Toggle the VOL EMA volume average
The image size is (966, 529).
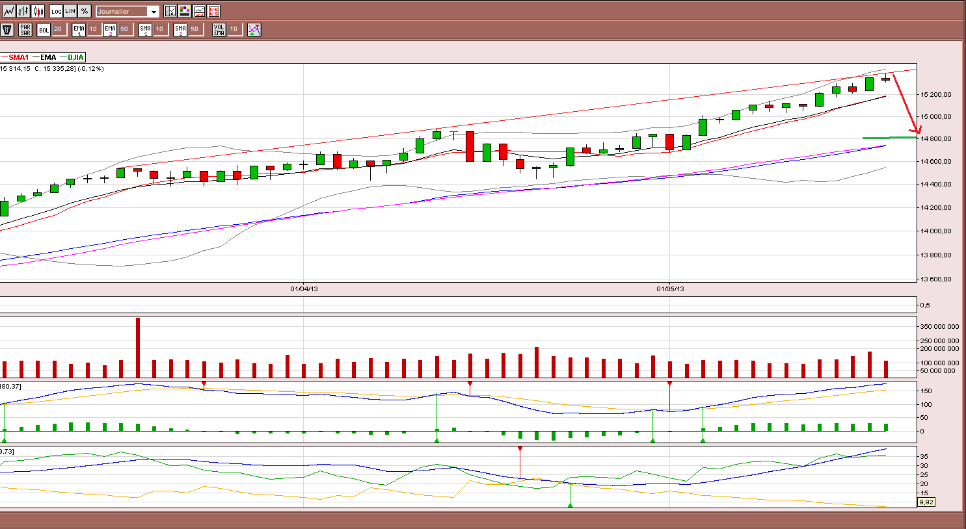[x=219, y=30]
